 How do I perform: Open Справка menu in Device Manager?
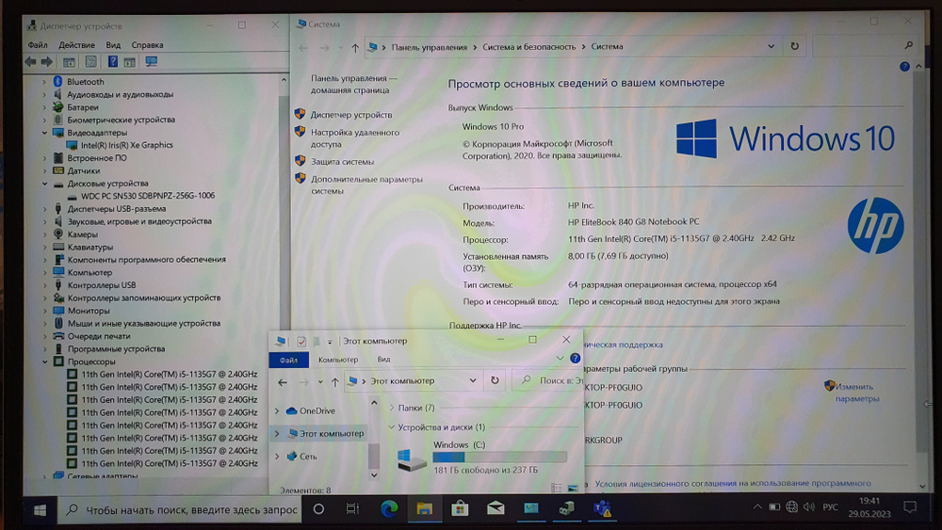[147, 45]
